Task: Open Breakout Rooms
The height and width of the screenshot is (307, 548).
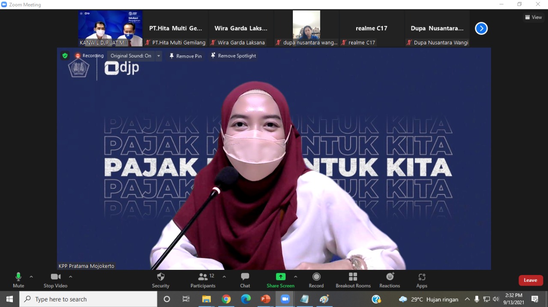Action: coord(353,280)
